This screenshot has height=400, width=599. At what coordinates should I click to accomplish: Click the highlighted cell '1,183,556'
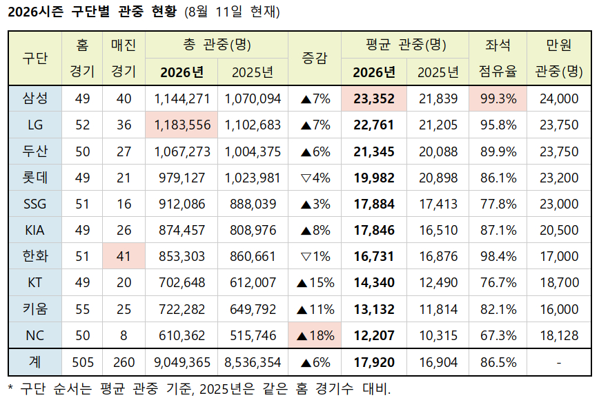pyautogui.click(x=182, y=125)
